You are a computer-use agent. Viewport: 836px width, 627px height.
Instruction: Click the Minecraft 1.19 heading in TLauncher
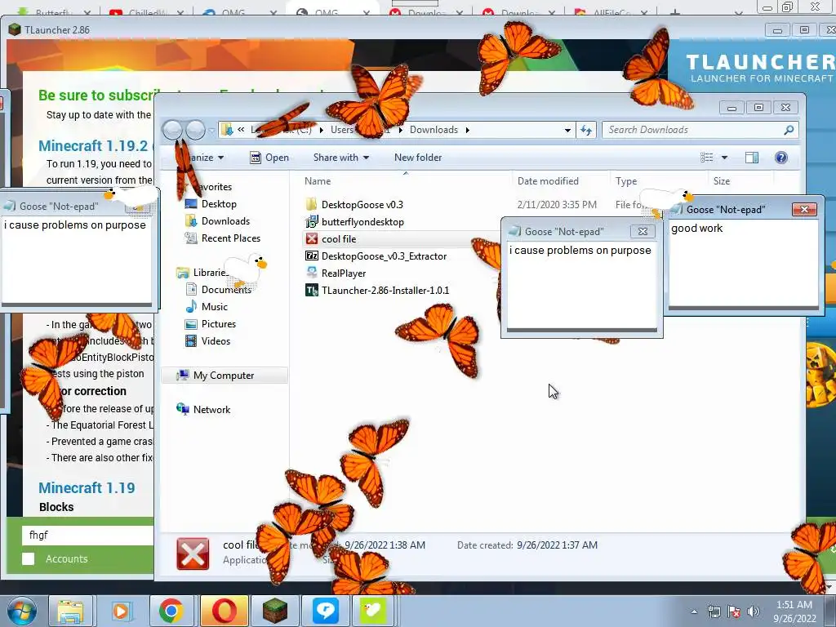coord(87,488)
